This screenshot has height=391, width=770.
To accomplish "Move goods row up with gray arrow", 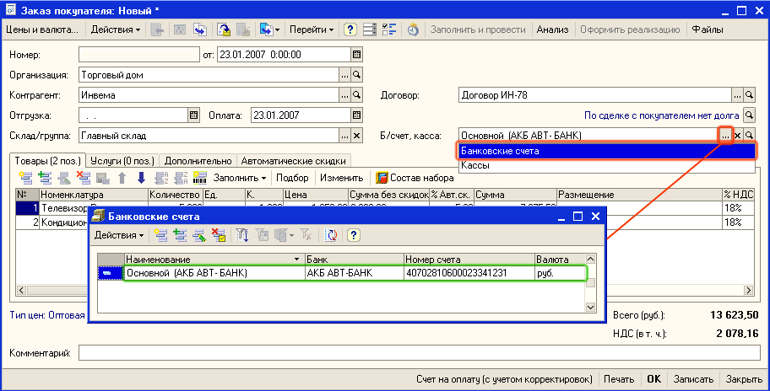I will point(122,178).
